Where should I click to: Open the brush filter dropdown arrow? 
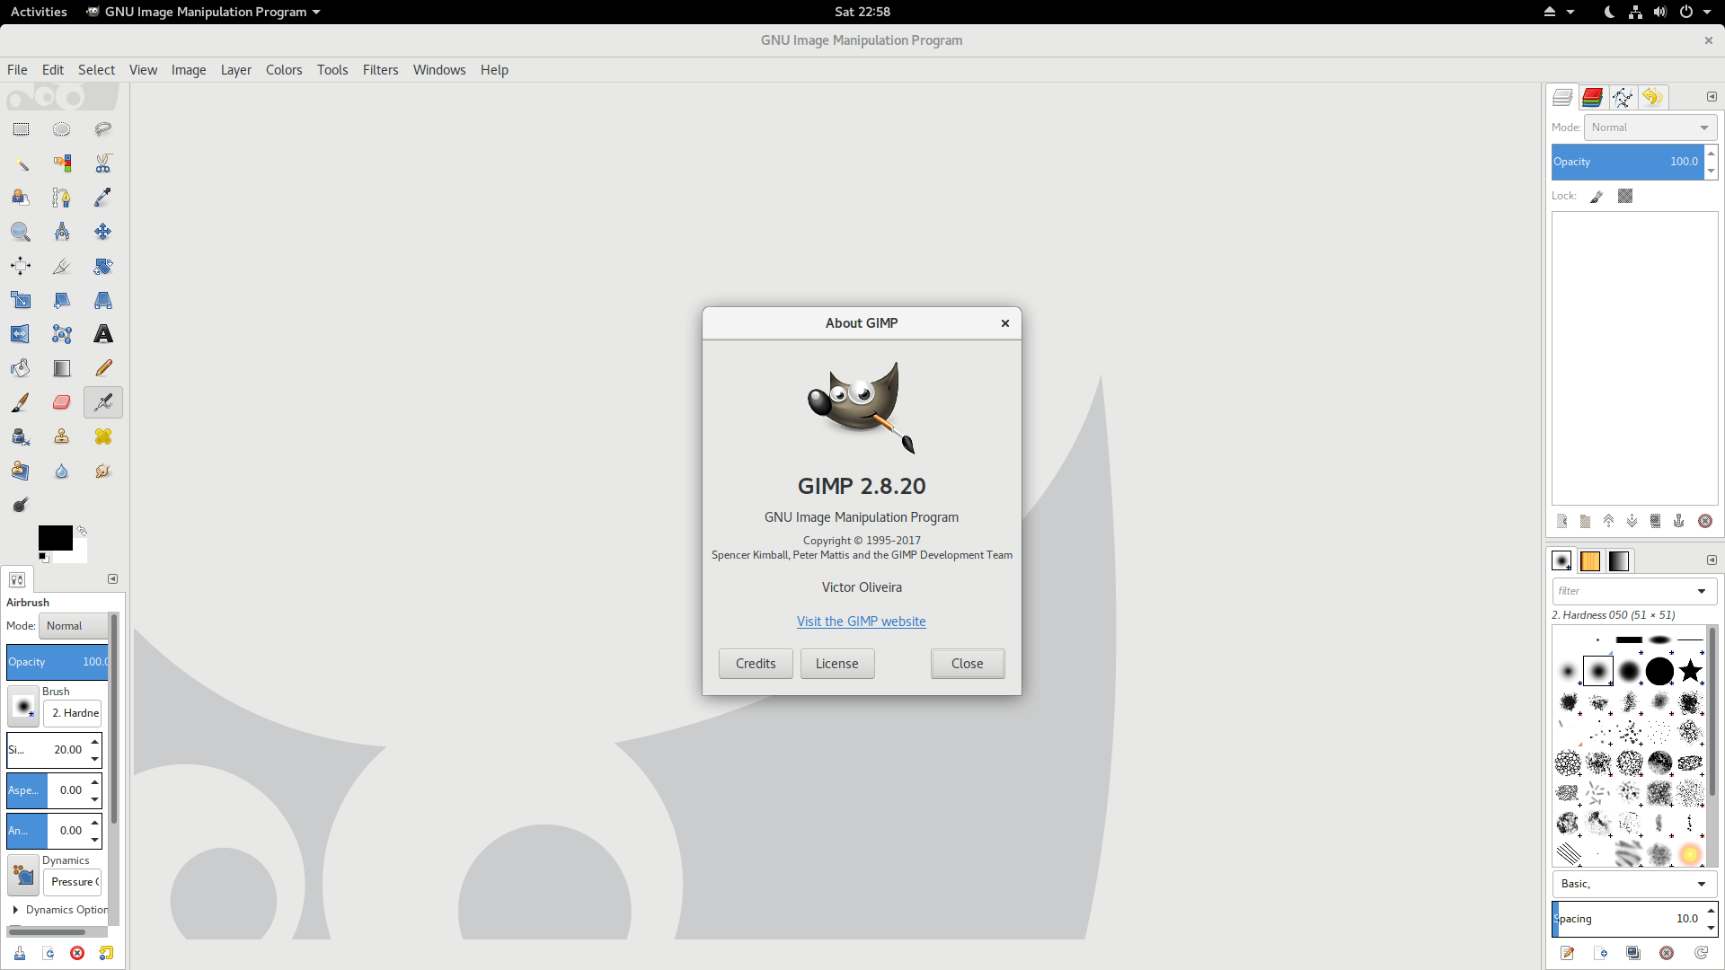(1702, 591)
